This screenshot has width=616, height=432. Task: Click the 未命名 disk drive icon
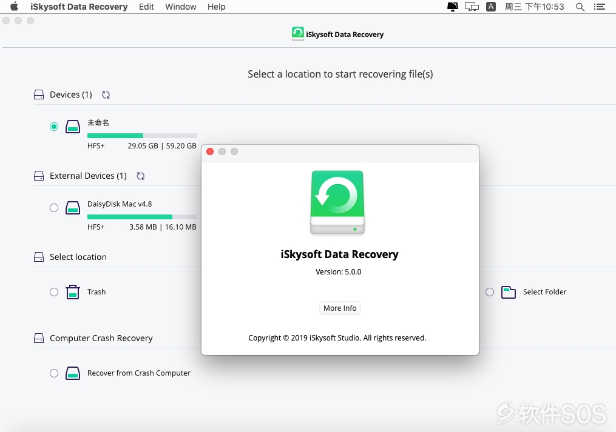pyautogui.click(x=73, y=127)
